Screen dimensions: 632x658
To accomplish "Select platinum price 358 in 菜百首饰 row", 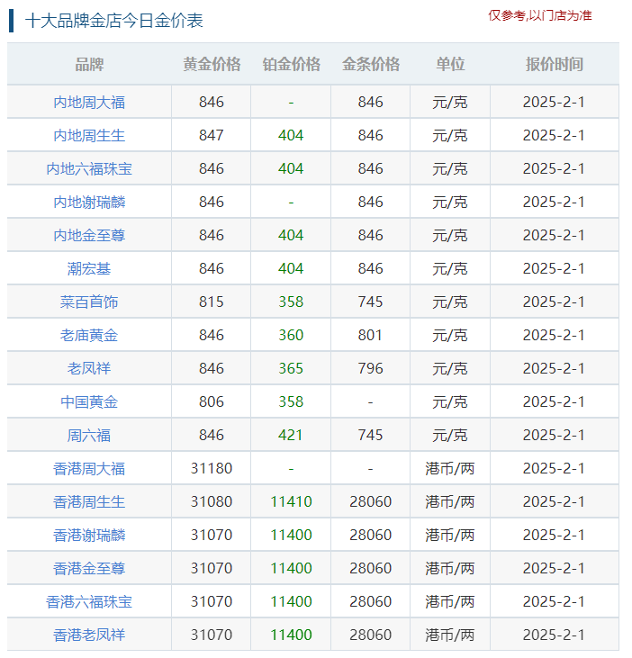I will point(291,302).
